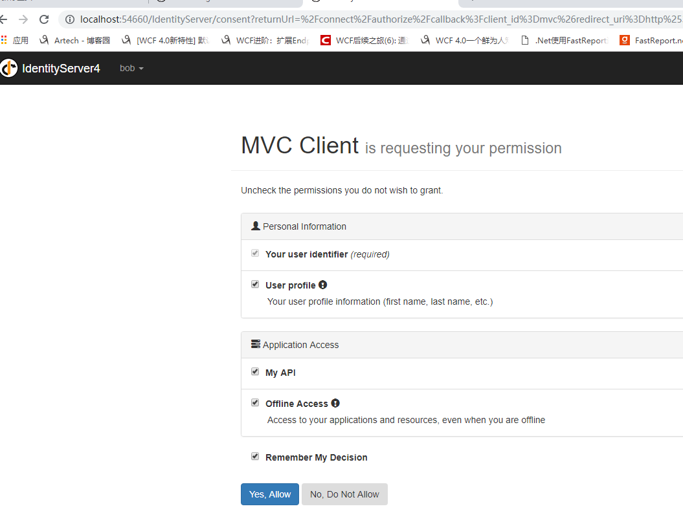Open the WCF 4.0一个鲜为人 bookmark

coord(464,41)
